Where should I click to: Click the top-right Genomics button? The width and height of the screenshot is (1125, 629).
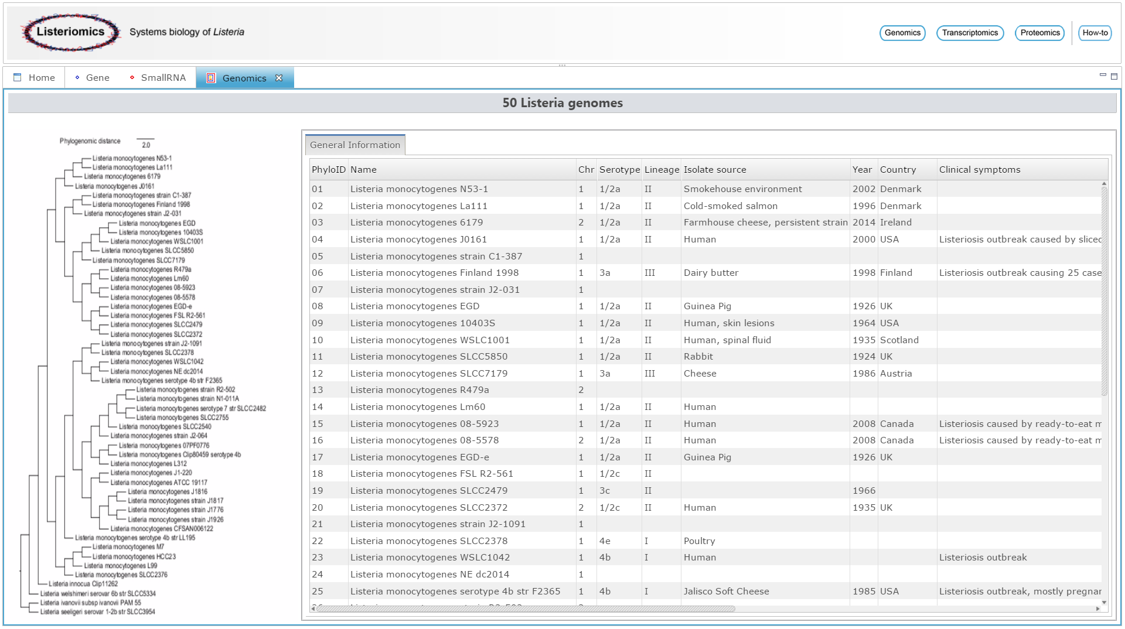tap(902, 33)
